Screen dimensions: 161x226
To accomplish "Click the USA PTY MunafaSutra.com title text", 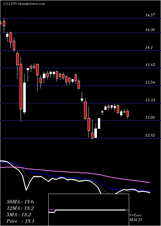I will pos(24,4).
